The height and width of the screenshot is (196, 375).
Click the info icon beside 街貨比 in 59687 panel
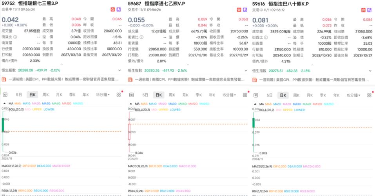tap(141, 37)
